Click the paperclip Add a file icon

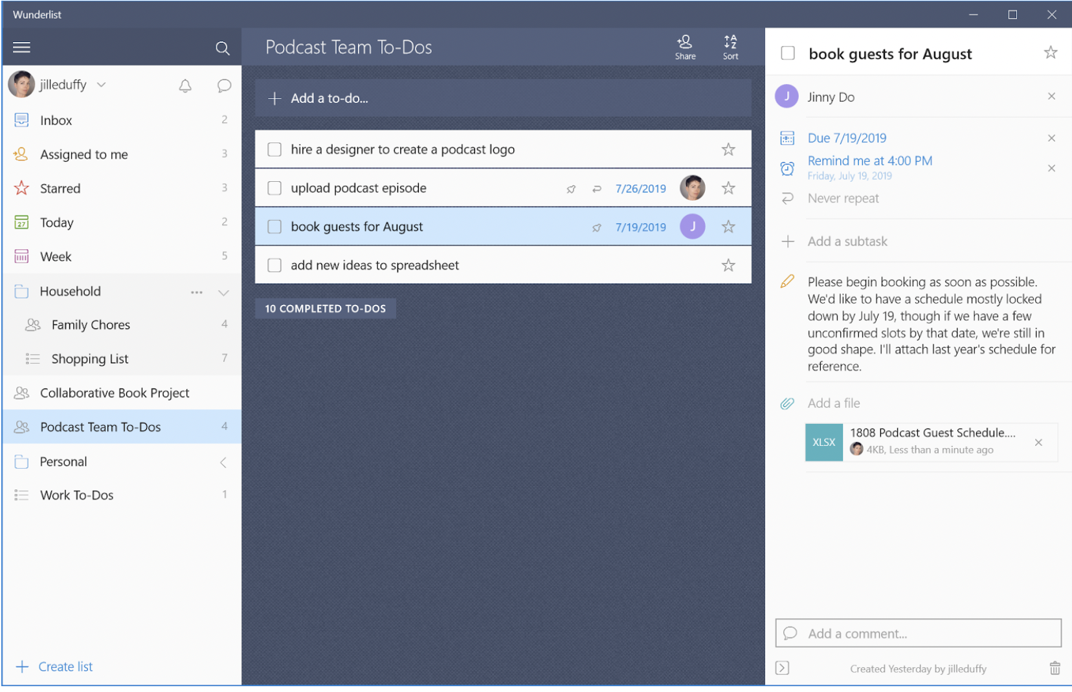pyautogui.click(x=787, y=403)
